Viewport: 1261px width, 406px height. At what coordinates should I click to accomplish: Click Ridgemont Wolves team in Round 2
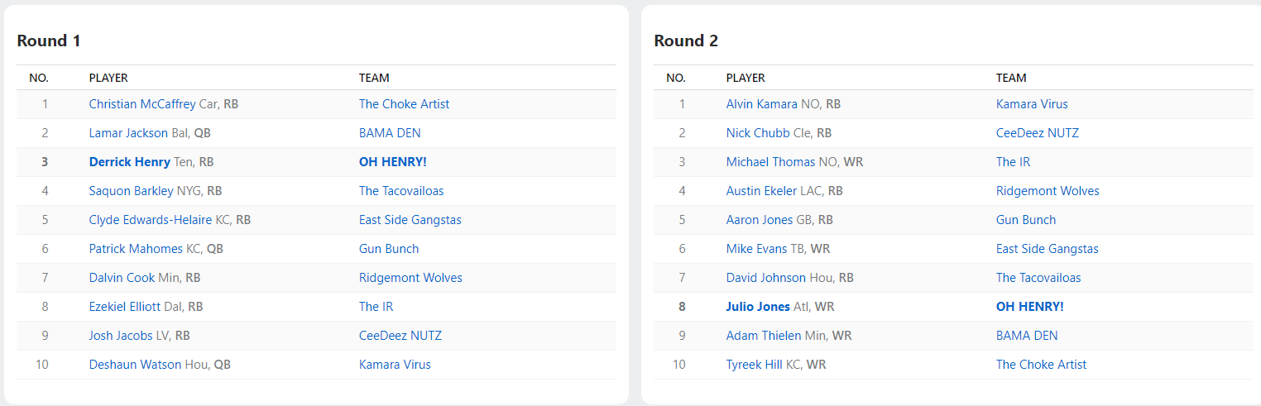[x=1048, y=191]
